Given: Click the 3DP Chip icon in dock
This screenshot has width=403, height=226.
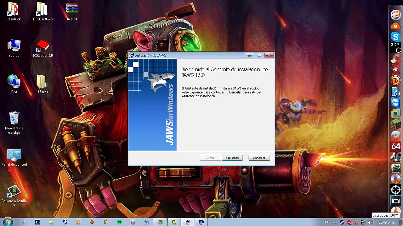Looking at the screenshot, I should (x=395, y=48).
